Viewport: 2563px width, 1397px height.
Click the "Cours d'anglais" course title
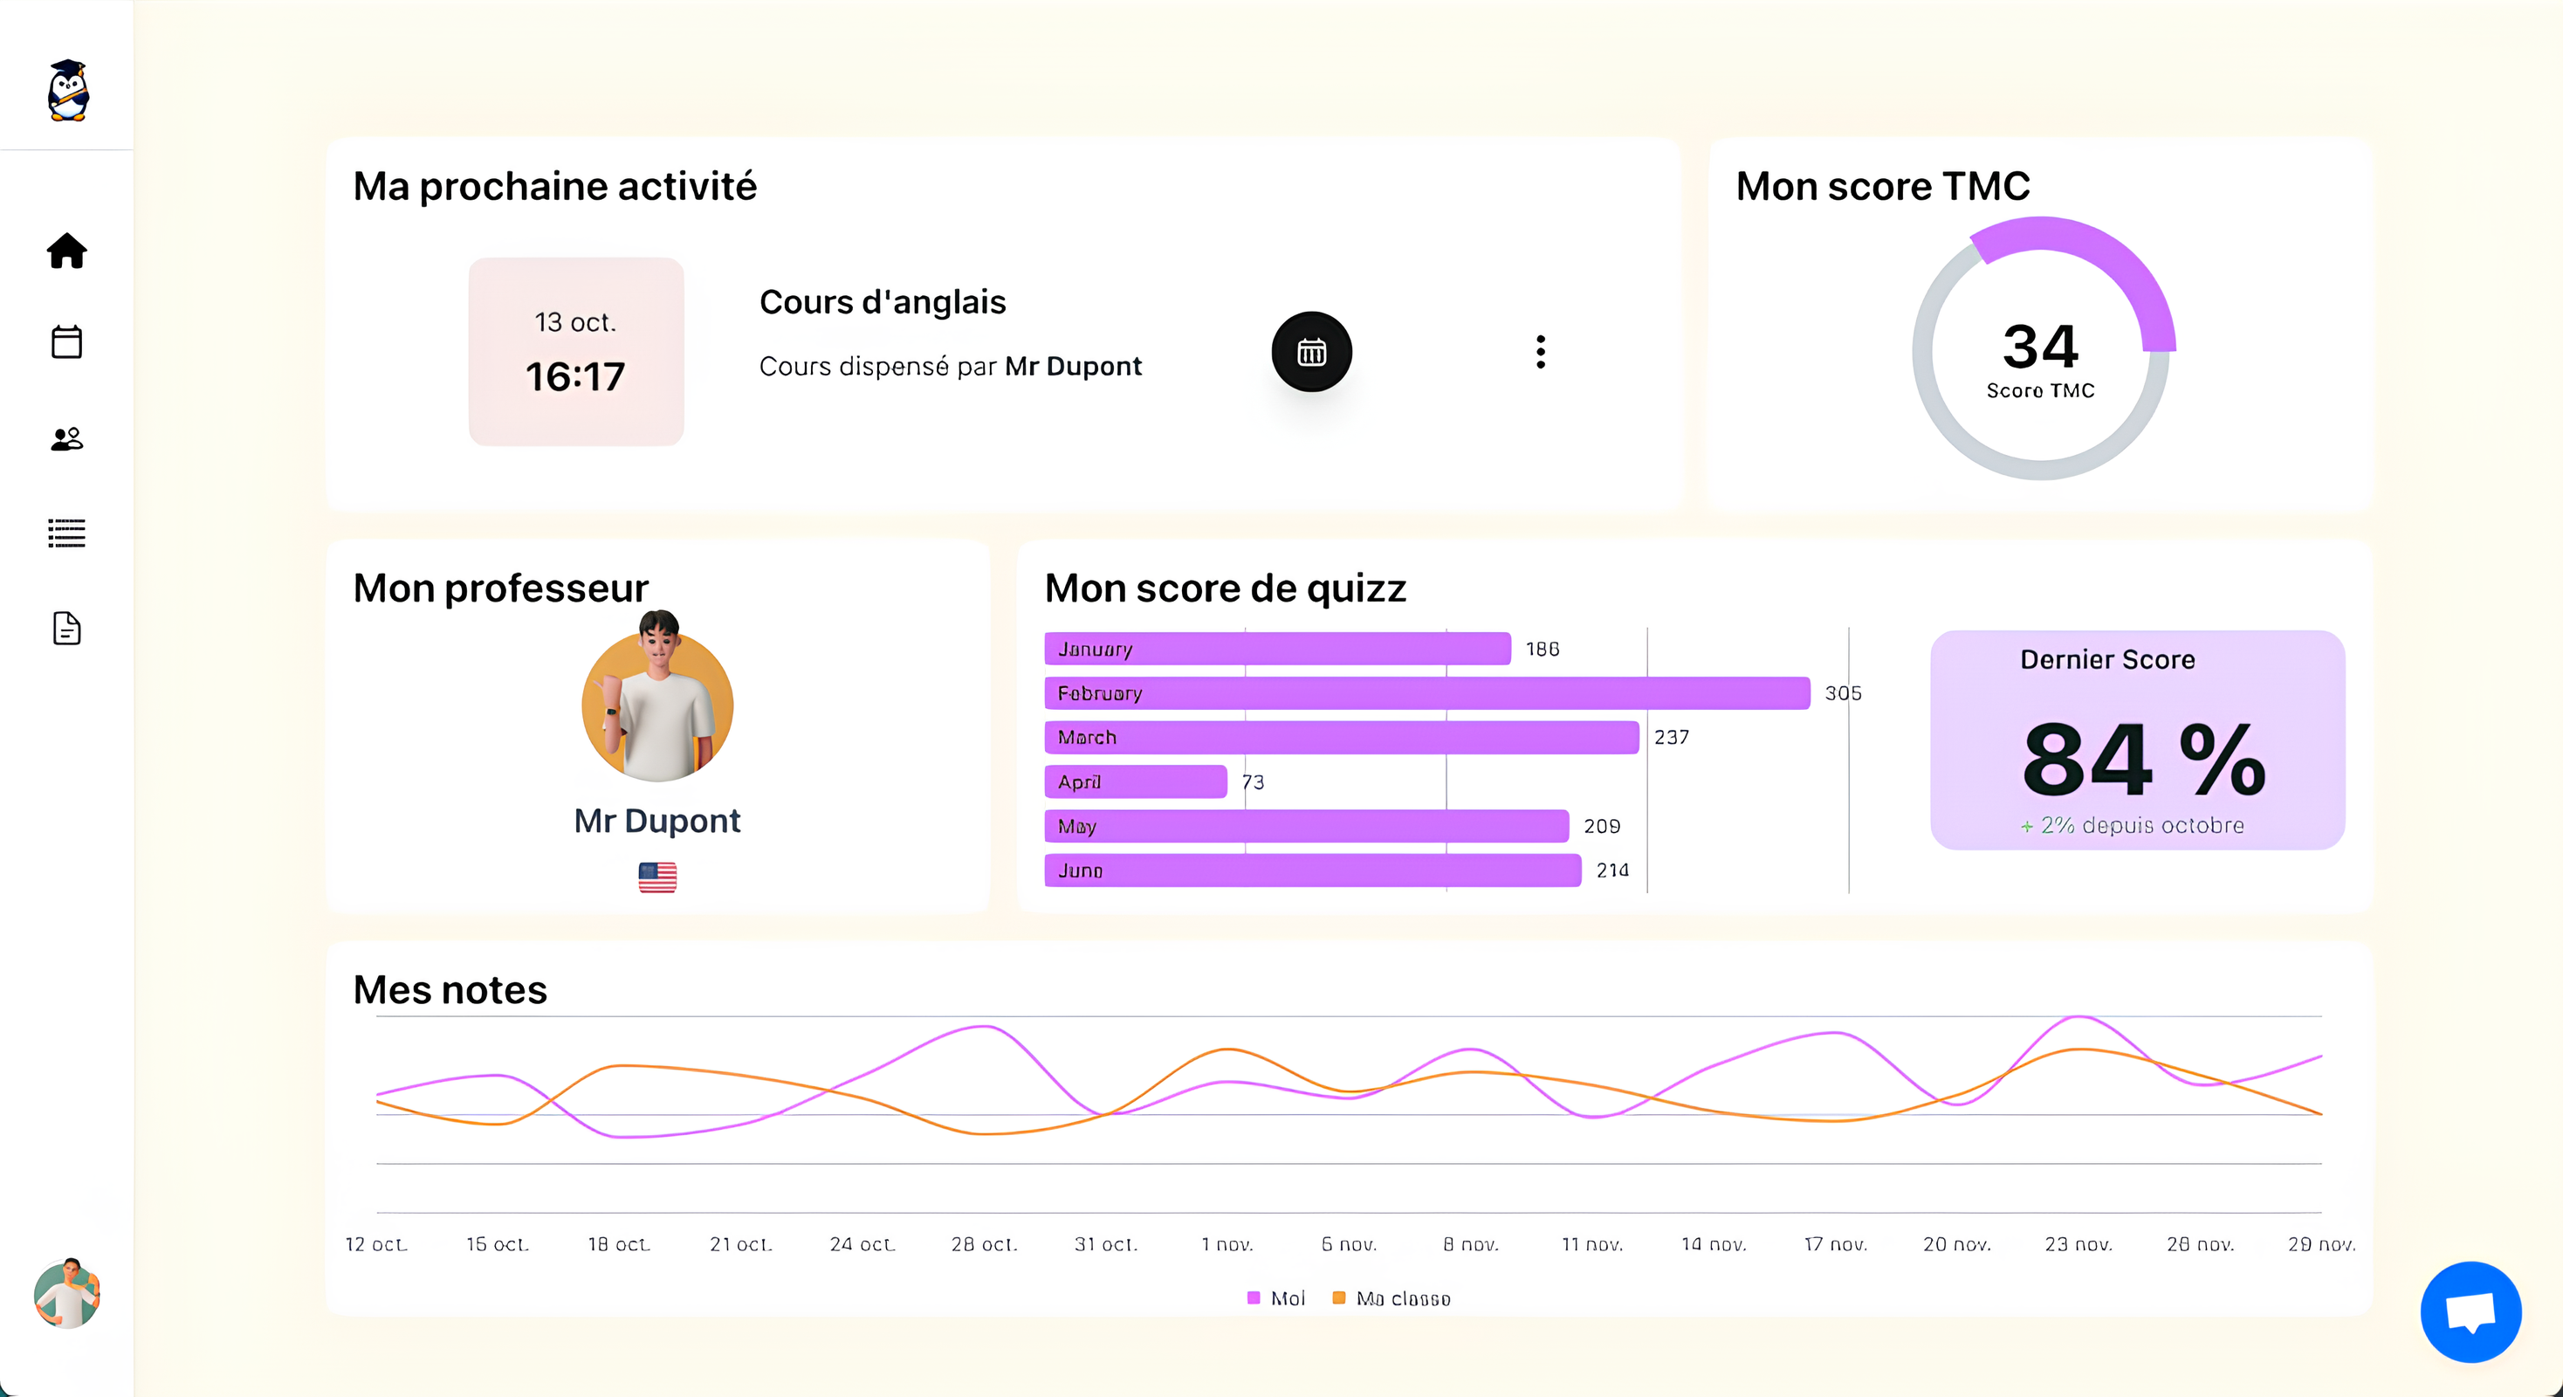coord(883,301)
